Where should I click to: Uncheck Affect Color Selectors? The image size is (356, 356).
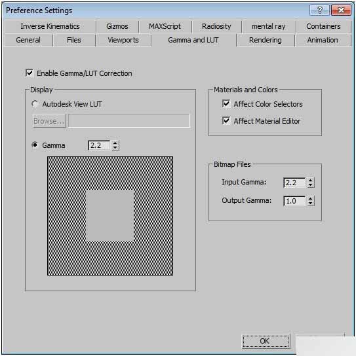coord(226,104)
